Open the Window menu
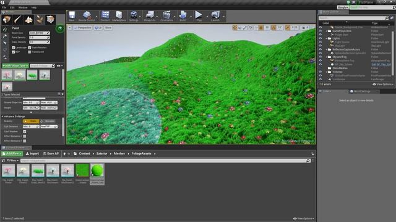Image resolution: width=396 pixels, height=222 pixels. (x=23, y=7)
